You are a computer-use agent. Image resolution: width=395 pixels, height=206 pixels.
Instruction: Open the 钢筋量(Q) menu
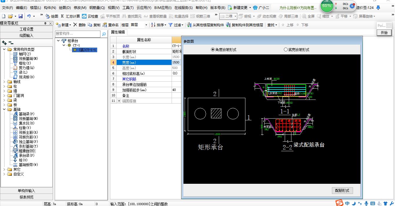(97, 8)
